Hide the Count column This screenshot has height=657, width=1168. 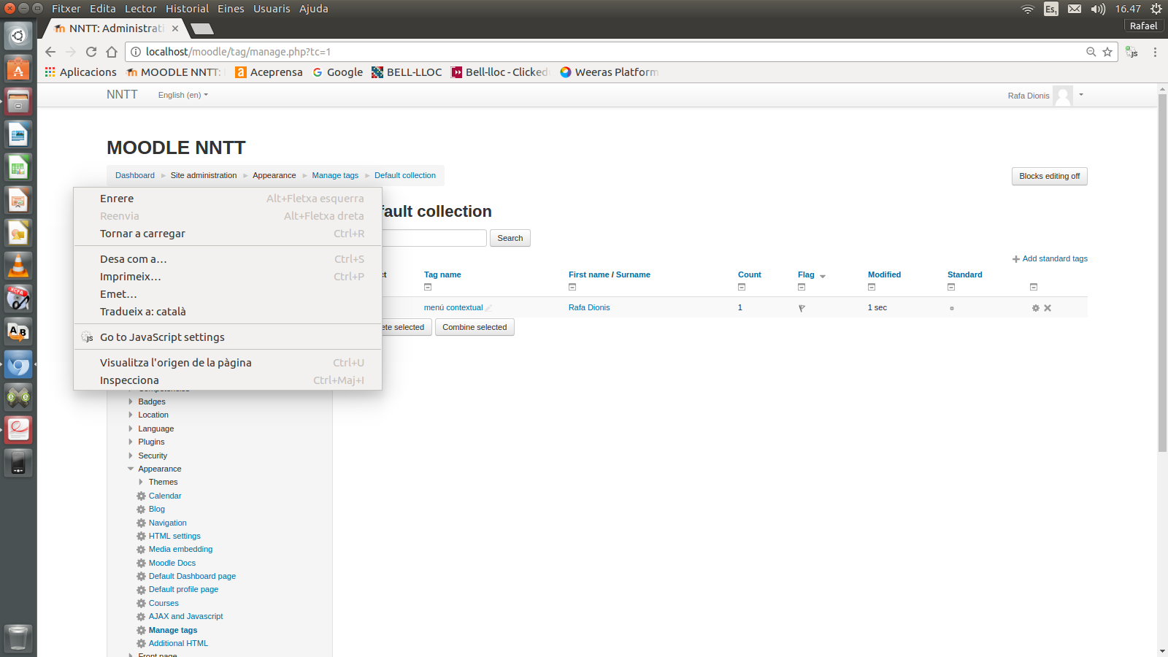742,287
